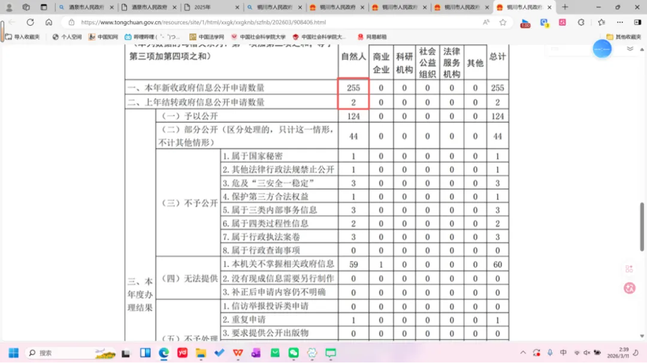Screen dimensions: 647x363
Task: Select the 商业企业 column header
Action: point(381,63)
